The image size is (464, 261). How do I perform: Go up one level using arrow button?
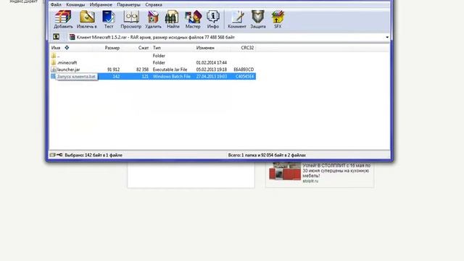click(x=57, y=37)
